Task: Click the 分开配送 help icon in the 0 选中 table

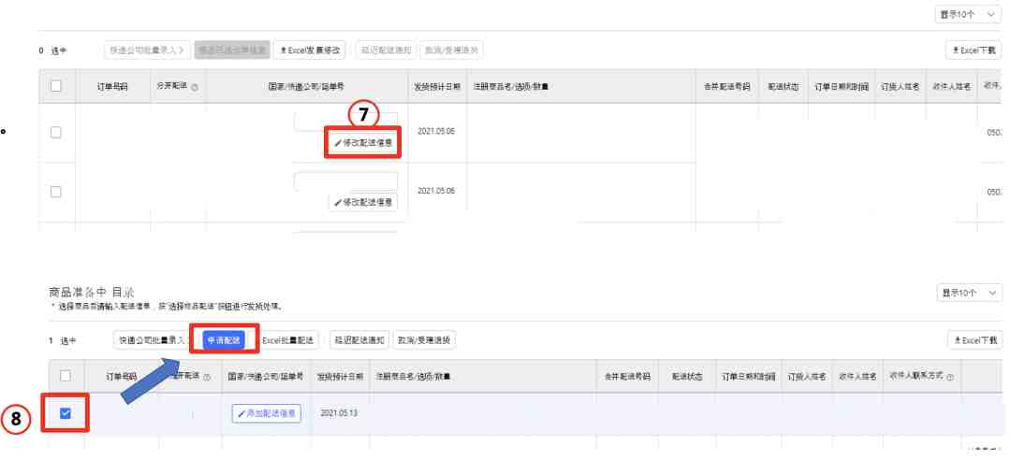Action: coord(195,87)
